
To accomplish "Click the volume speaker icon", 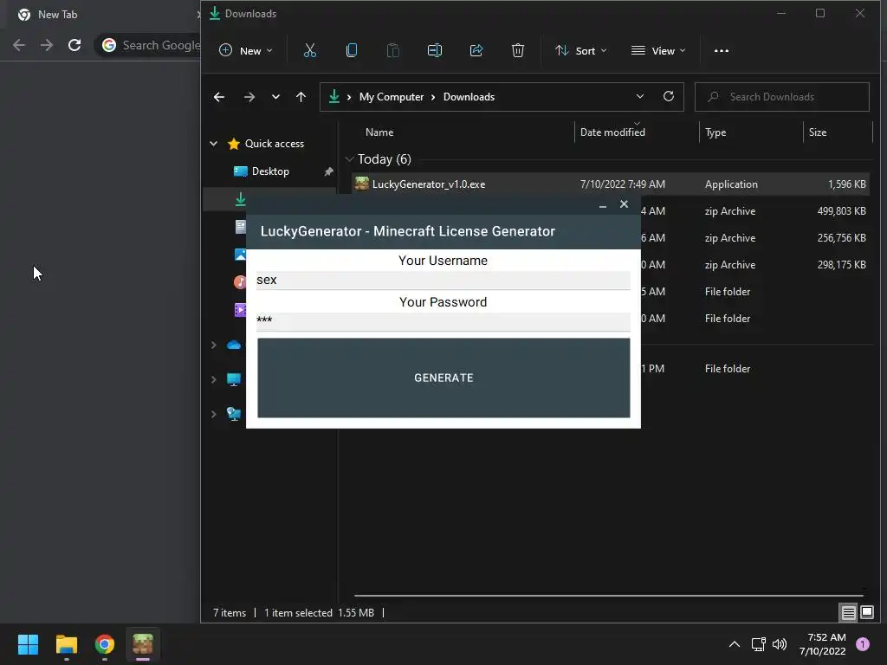I will [x=780, y=644].
